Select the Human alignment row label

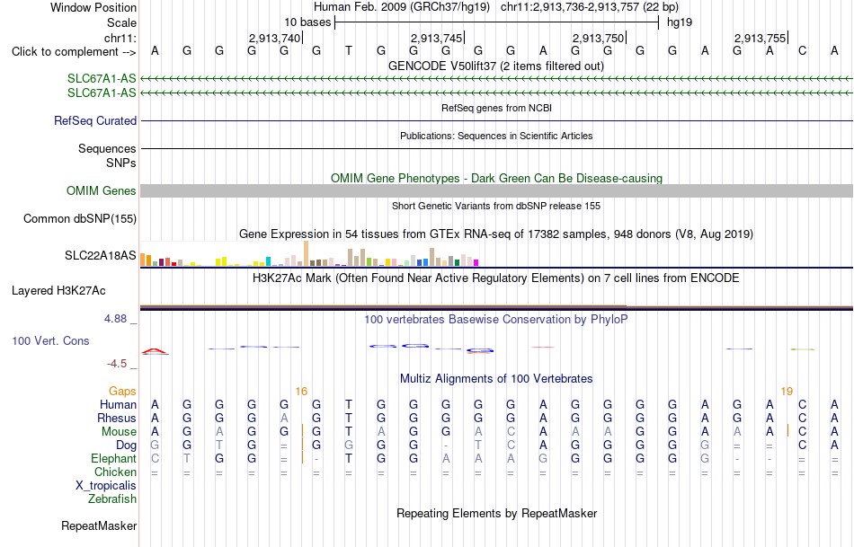click(118, 405)
